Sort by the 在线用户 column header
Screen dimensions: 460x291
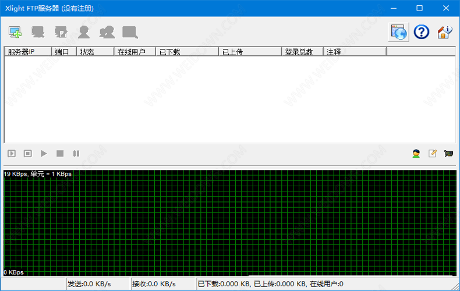point(135,52)
